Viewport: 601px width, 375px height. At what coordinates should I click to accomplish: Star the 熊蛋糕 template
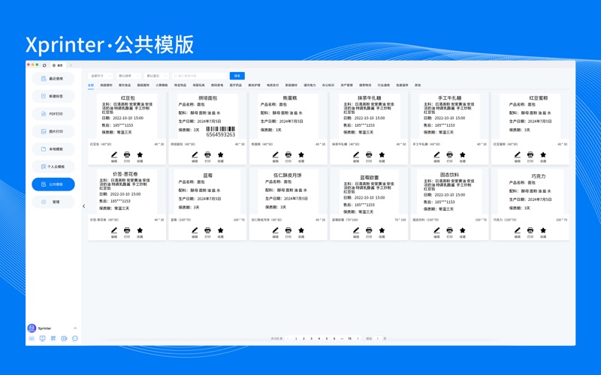click(301, 155)
